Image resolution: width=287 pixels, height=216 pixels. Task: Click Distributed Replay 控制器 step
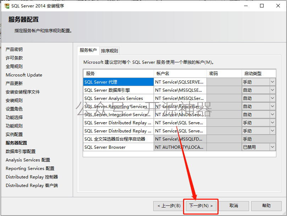32,177
